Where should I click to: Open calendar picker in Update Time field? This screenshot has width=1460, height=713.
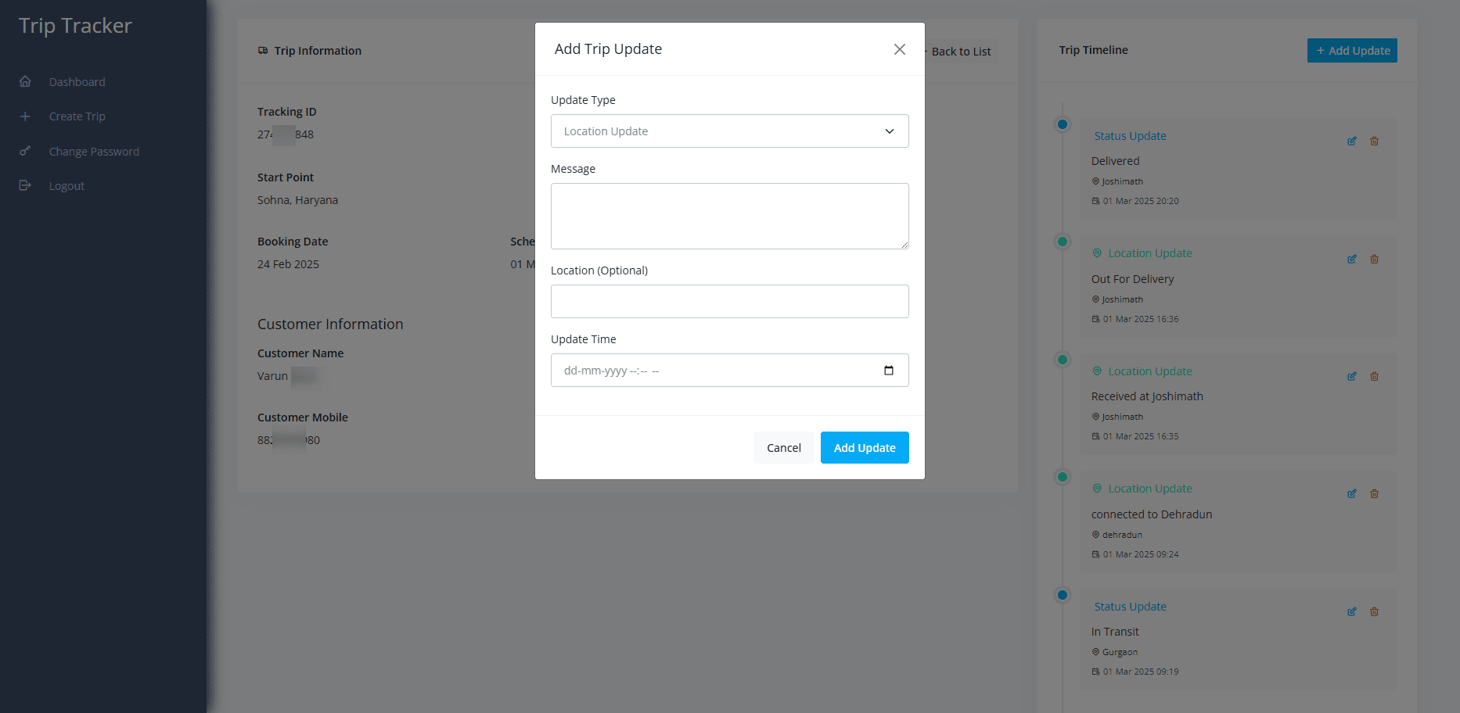click(888, 371)
